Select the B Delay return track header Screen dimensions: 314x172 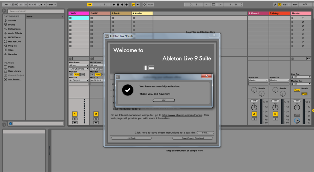coord(279,13)
